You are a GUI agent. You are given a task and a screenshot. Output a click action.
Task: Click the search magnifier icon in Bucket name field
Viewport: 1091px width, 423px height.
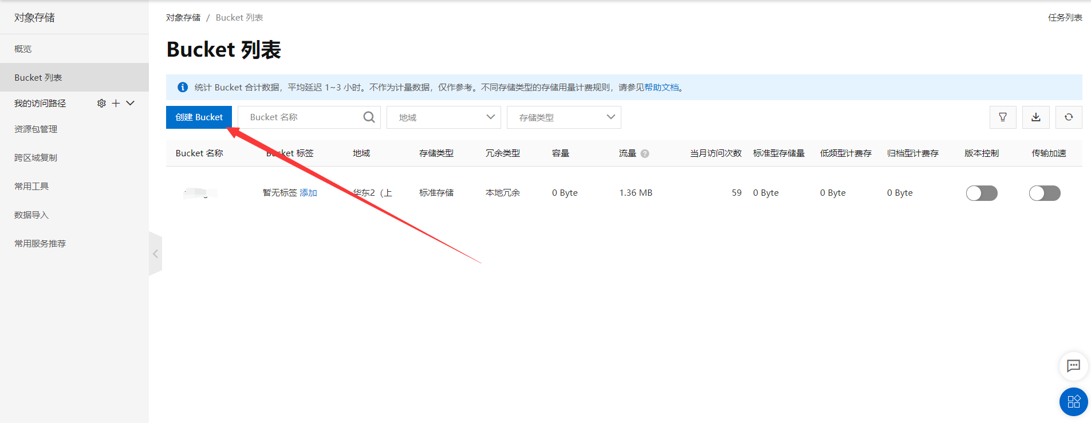click(369, 117)
